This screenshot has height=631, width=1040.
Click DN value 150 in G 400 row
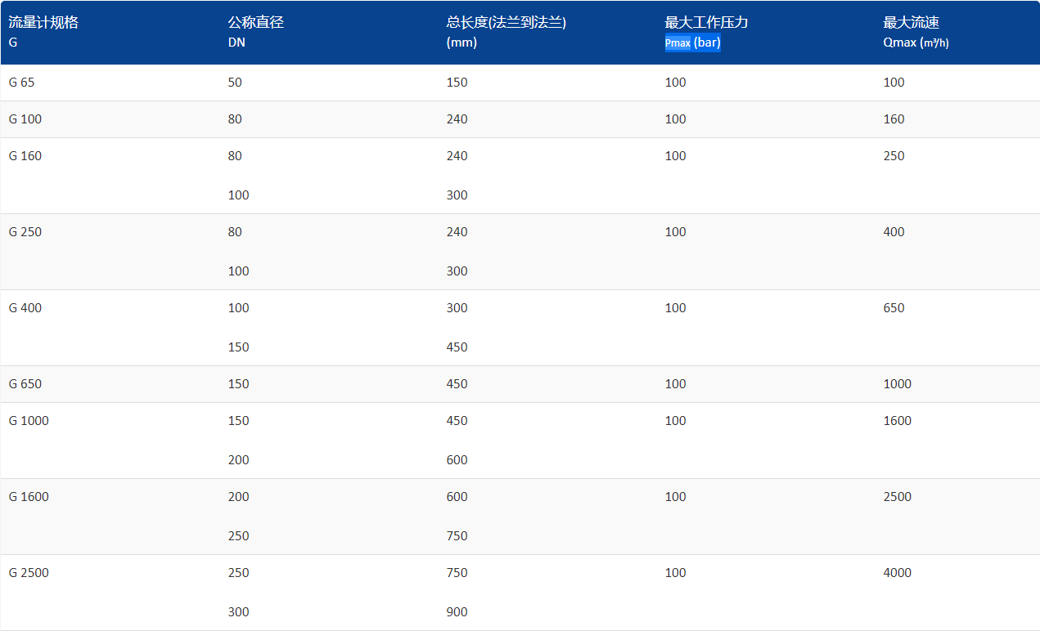coord(238,347)
